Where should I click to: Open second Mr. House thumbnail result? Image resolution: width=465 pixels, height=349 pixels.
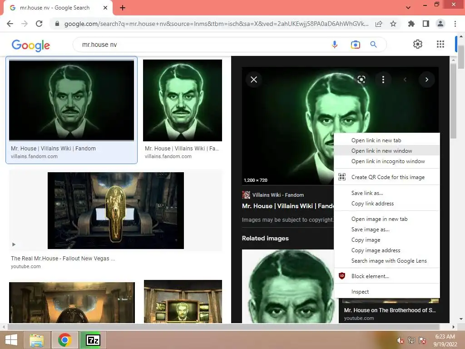[183, 100]
